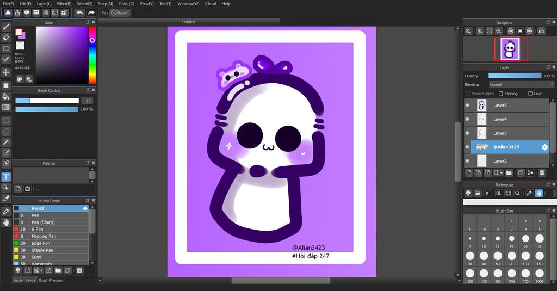Viewport: 557px width, 291px height.
Task: Click the Reset key button
Action: tap(120, 13)
